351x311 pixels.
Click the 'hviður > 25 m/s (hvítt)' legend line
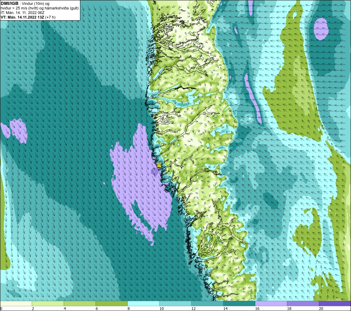[x=40, y=8]
